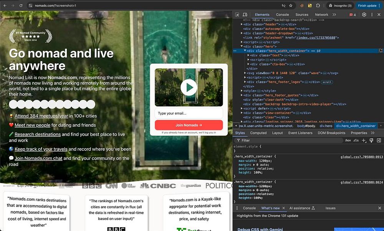Viewport: 384px width, 231px height.
Task: Open global.css source link at line 8913
Action: pos(361,157)
